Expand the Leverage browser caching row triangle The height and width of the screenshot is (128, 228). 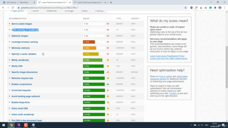(10, 42)
